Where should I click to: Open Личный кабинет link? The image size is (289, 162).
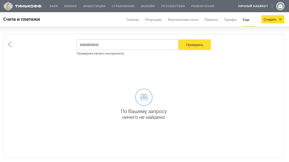coord(253,6)
